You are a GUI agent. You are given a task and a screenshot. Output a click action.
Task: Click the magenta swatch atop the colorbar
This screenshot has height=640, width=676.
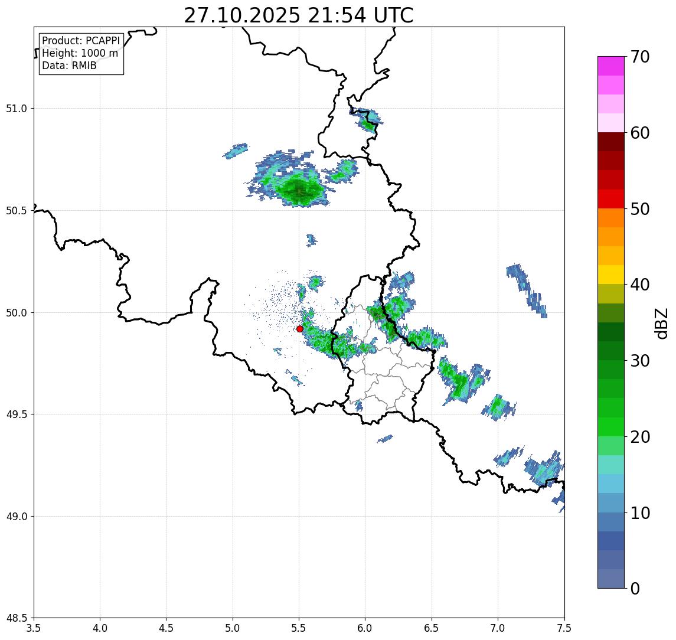click(611, 66)
